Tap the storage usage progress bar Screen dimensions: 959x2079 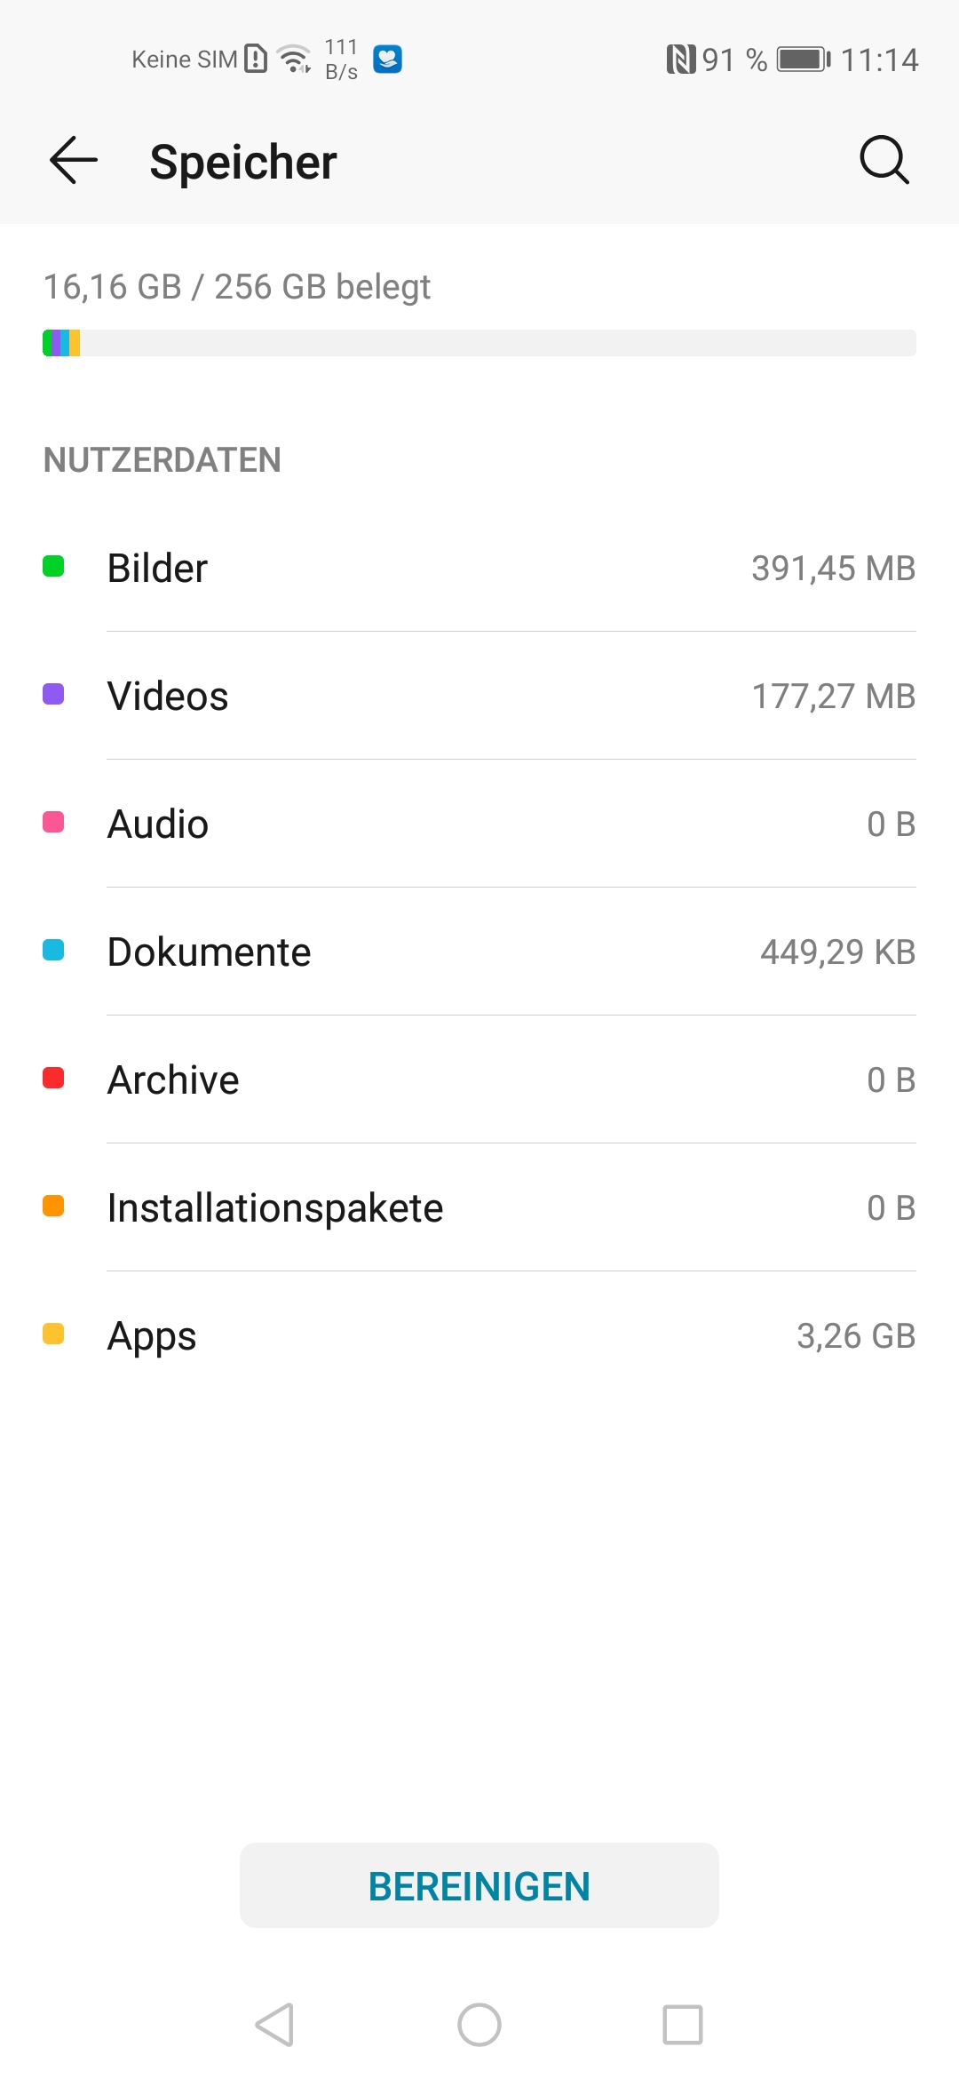pyautogui.click(x=479, y=343)
